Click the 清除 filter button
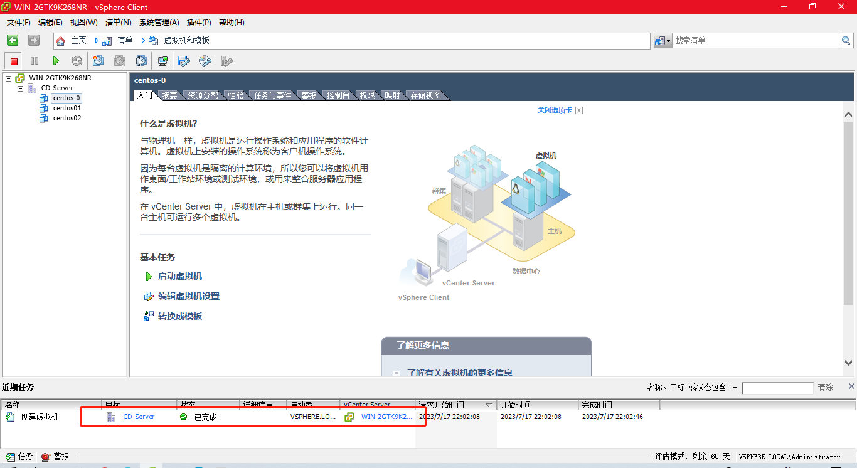Image resolution: width=857 pixels, height=468 pixels. [825, 388]
